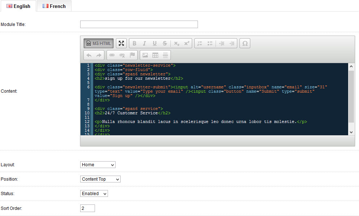Viewport: 359px width, 216px height.
Task: Click the Sort Order input field
Action: click(x=87, y=208)
